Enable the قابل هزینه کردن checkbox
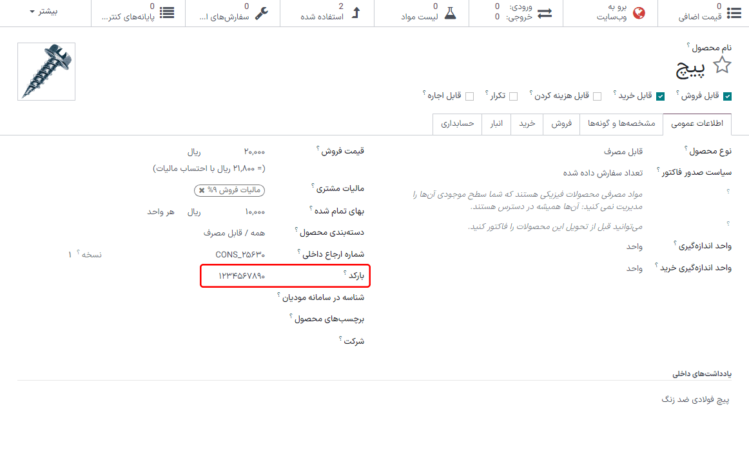749x449 pixels. (597, 96)
